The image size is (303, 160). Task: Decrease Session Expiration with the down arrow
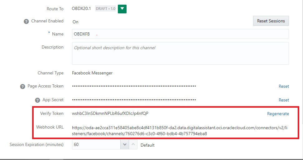(x=125, y=144)
